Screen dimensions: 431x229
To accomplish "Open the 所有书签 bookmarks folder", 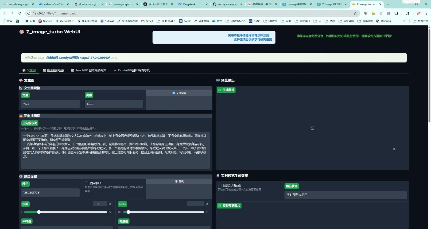I will click(420, 21).
